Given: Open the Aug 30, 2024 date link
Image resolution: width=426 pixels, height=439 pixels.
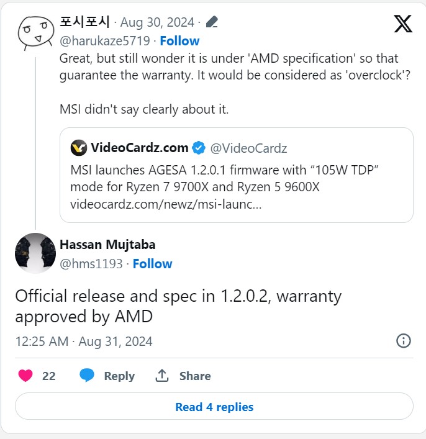Looking at the screenshot, I should pyautogui.click(x=157, y=22).
